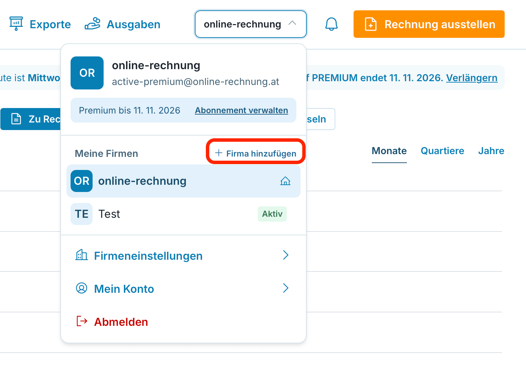Open the Ausgaben menu

123,24
